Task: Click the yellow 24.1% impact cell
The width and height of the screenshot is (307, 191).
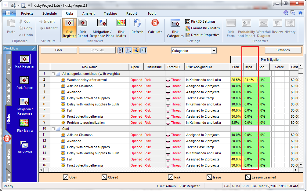Action: (x=249, y=80)
